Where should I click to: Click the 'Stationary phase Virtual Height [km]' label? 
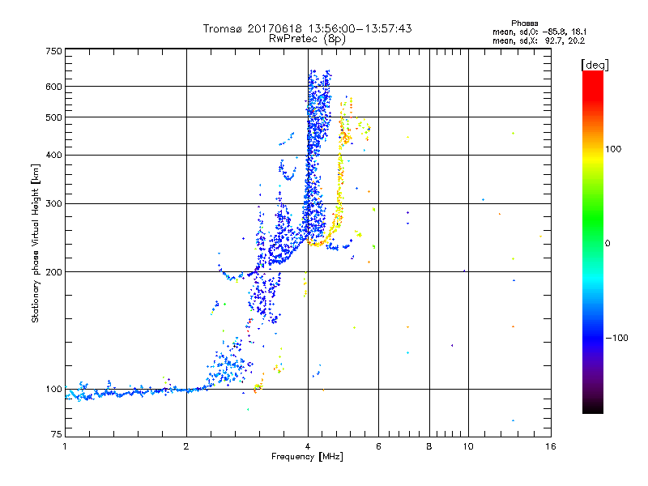[36, 244]
